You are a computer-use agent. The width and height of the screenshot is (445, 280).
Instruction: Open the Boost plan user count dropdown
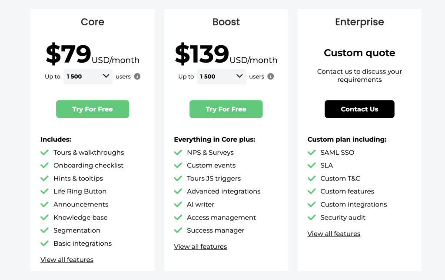221,77
